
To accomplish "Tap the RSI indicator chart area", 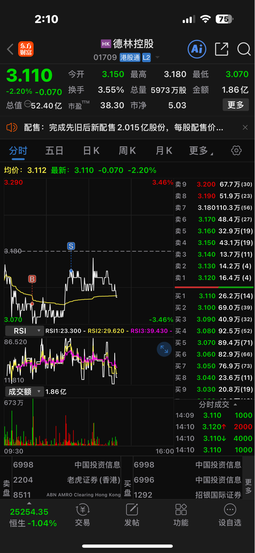I will [89, 361].
